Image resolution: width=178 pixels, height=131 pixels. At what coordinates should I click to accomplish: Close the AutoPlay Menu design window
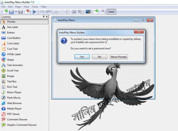click(x=150, y=20)
